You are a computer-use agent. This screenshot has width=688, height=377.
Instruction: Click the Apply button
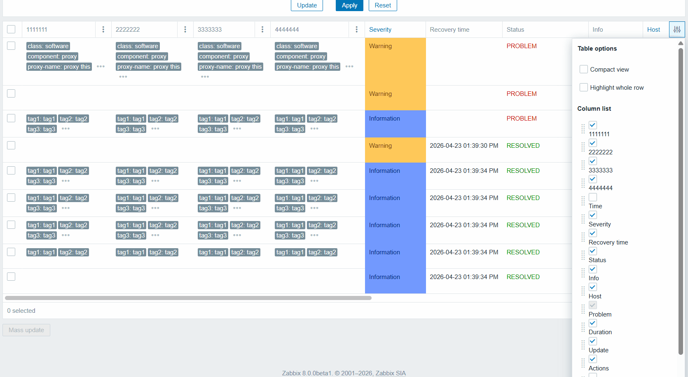tap(349, 5)
